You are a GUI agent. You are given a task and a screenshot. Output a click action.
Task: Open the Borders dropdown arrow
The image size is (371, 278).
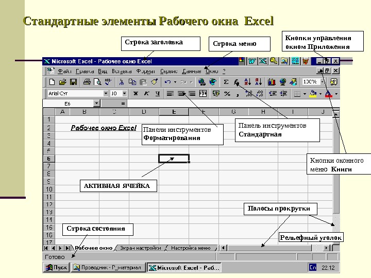pos(305,94)
